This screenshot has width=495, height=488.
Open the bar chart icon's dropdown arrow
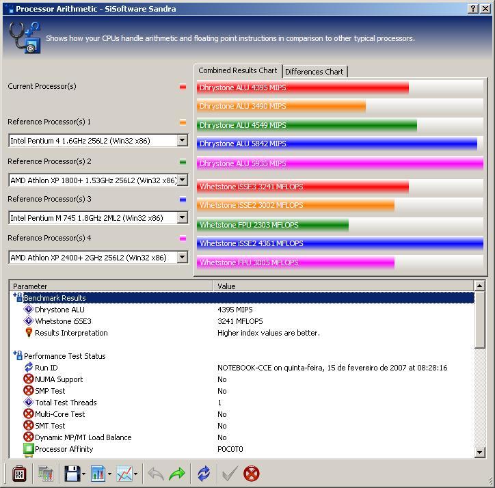pyautogui.click(x=109, y=474)
